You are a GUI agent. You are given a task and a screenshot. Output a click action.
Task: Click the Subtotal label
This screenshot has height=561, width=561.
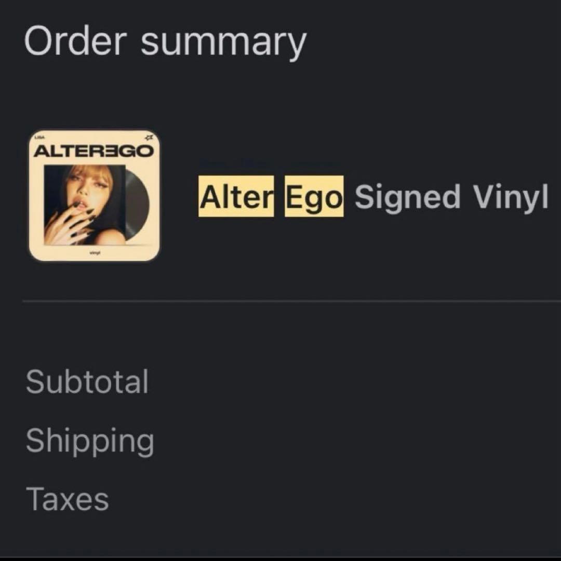pos(87,381)
